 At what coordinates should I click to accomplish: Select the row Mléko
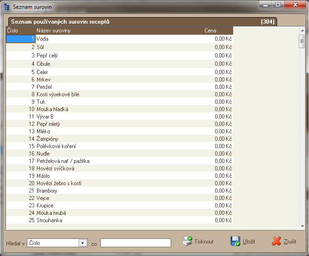click(x=120, y=131)
